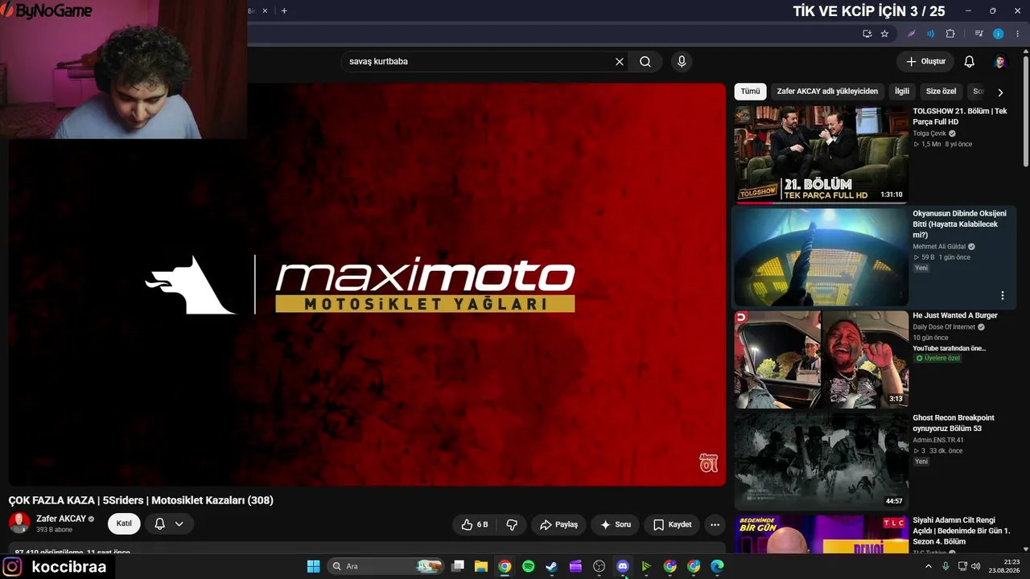
Task: Click the Mehmet Ali Güldal channel name
Action: tap(939, 247)
